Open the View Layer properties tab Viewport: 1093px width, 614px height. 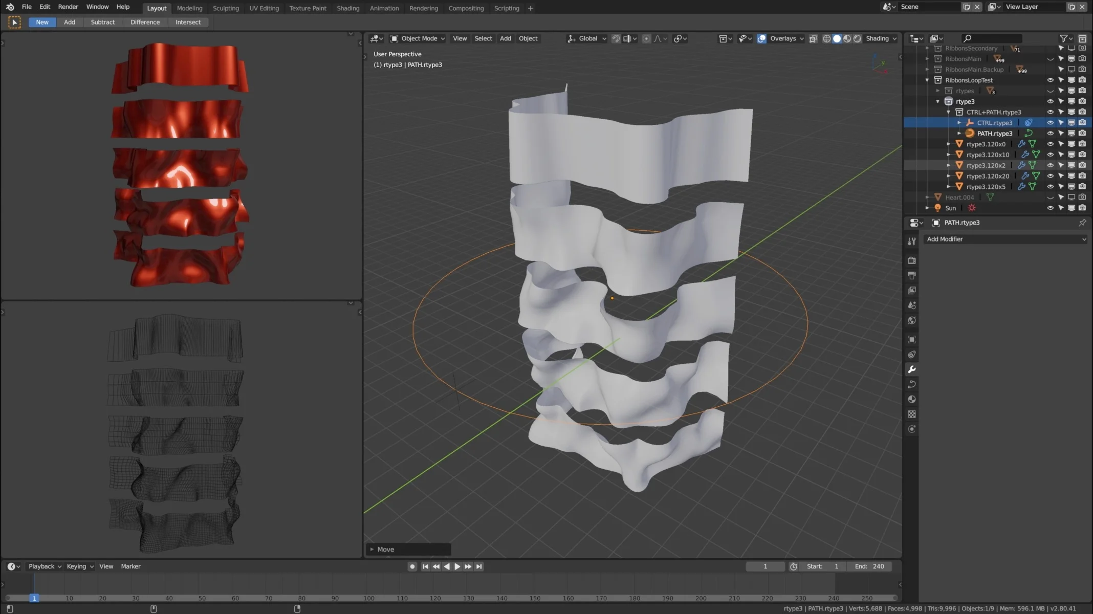pos(912,290)
